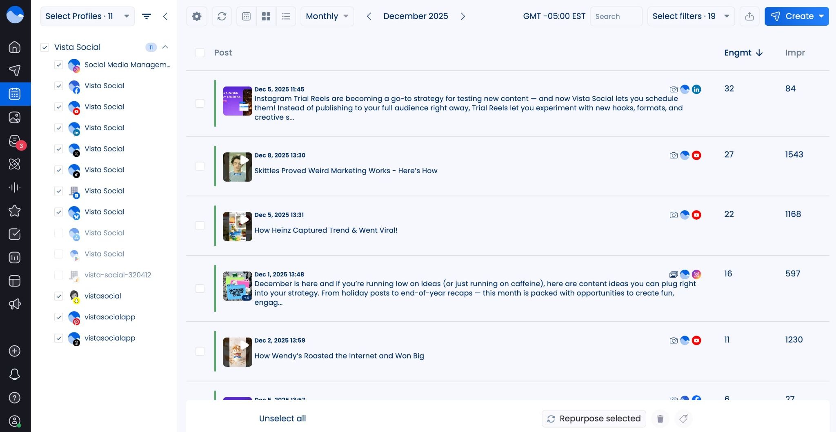The width and height of the screenshot is (836, 432).
Task: Click the refresh icon in the toolbar
Action: (222, 16)
